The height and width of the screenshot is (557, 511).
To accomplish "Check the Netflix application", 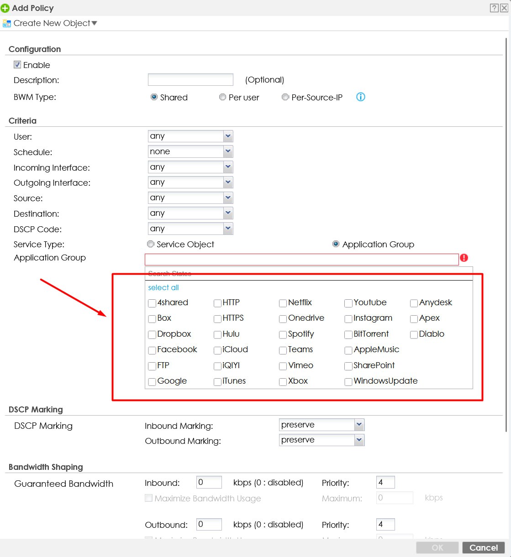I will [x=283, y=303].
